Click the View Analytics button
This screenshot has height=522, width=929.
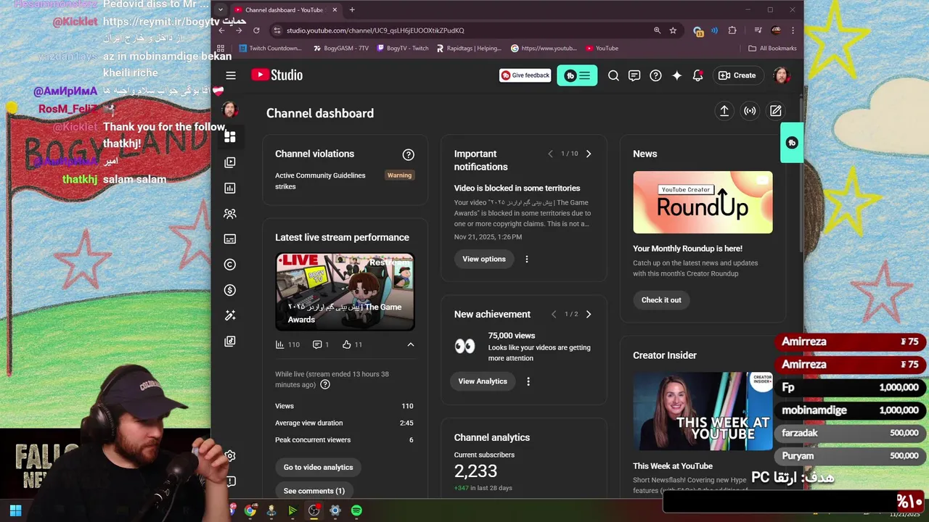(x=483, y=381)
